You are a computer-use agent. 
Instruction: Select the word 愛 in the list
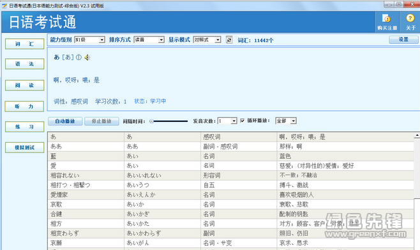click(x=54, y=166)
